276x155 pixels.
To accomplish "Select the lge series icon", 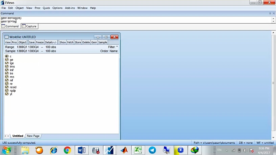I will point(7,63).
